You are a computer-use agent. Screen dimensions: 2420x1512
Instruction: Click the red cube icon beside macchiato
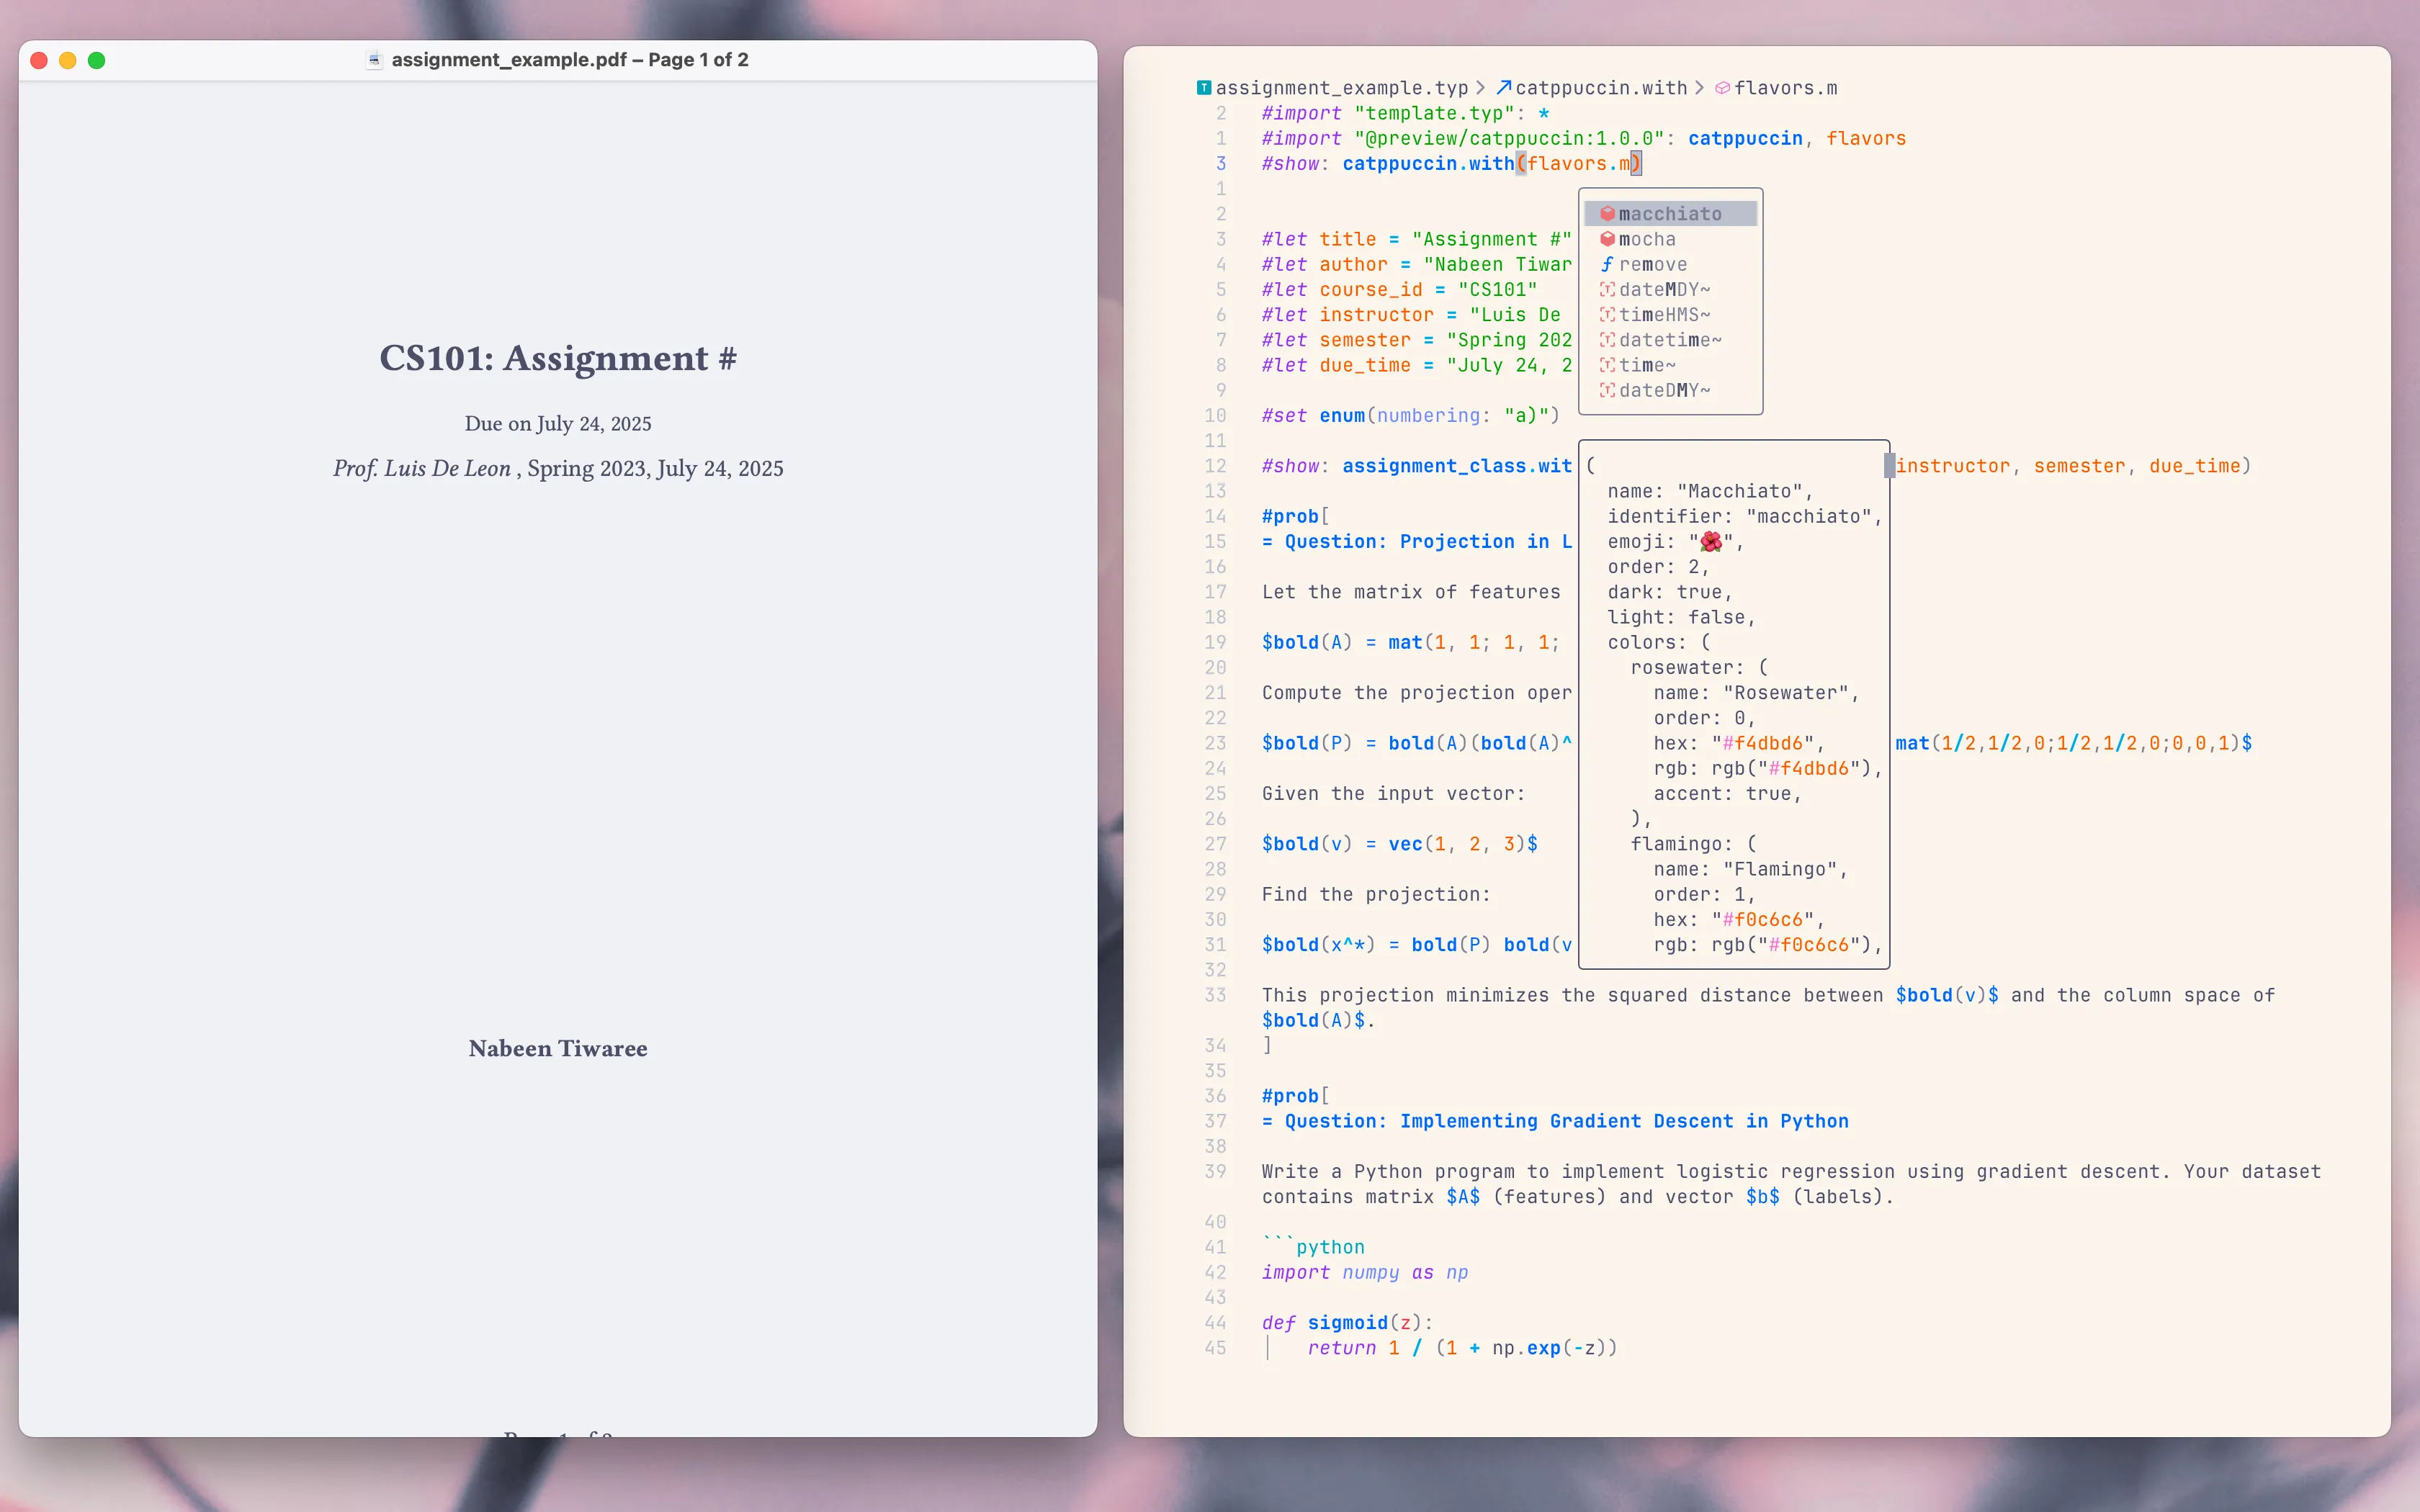coord(1607,214)
